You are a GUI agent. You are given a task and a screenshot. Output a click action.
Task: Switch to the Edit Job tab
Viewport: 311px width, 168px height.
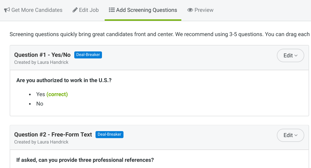89,10
